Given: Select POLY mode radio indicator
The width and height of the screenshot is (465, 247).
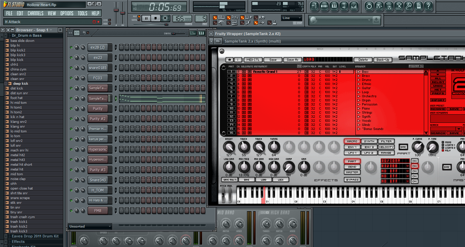Looking at the screenshot, I should click(x=443, y=150).
